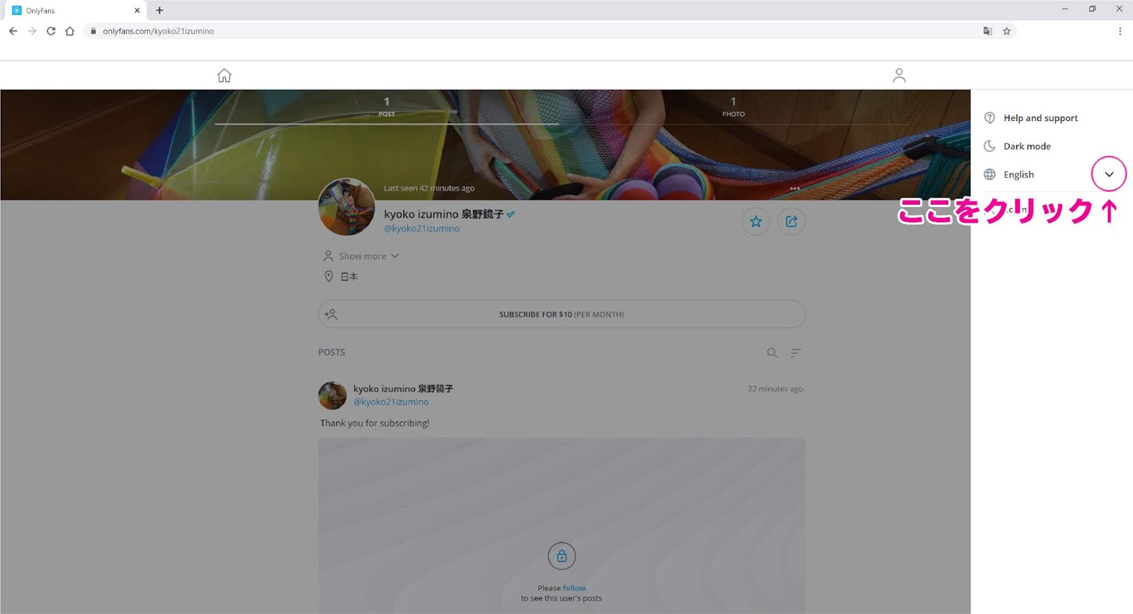Select English language entry
This screenshot has height=614, width=1133.
(x=1018, y=174)
